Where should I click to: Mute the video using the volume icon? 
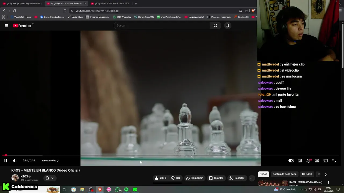click(x=15, y=161)
